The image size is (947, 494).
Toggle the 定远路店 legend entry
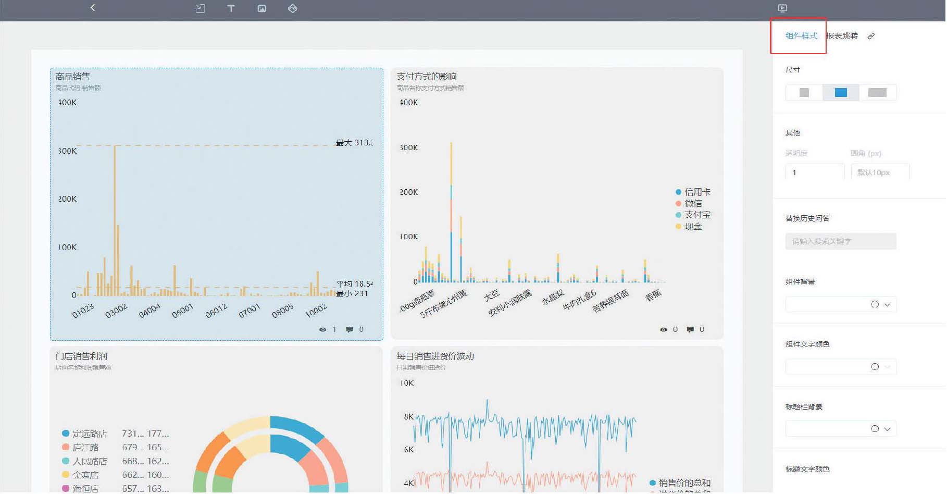(x=84, y=434)
